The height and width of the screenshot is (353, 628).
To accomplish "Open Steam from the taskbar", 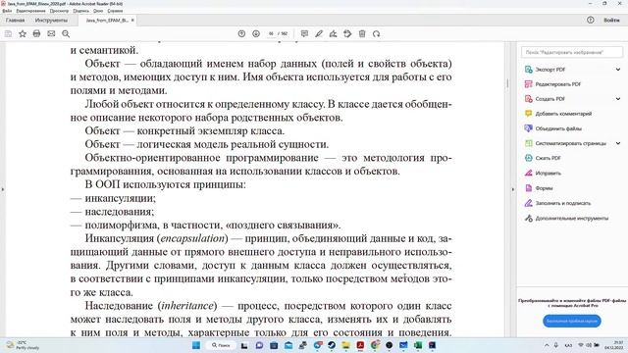I will coord(332,345).
